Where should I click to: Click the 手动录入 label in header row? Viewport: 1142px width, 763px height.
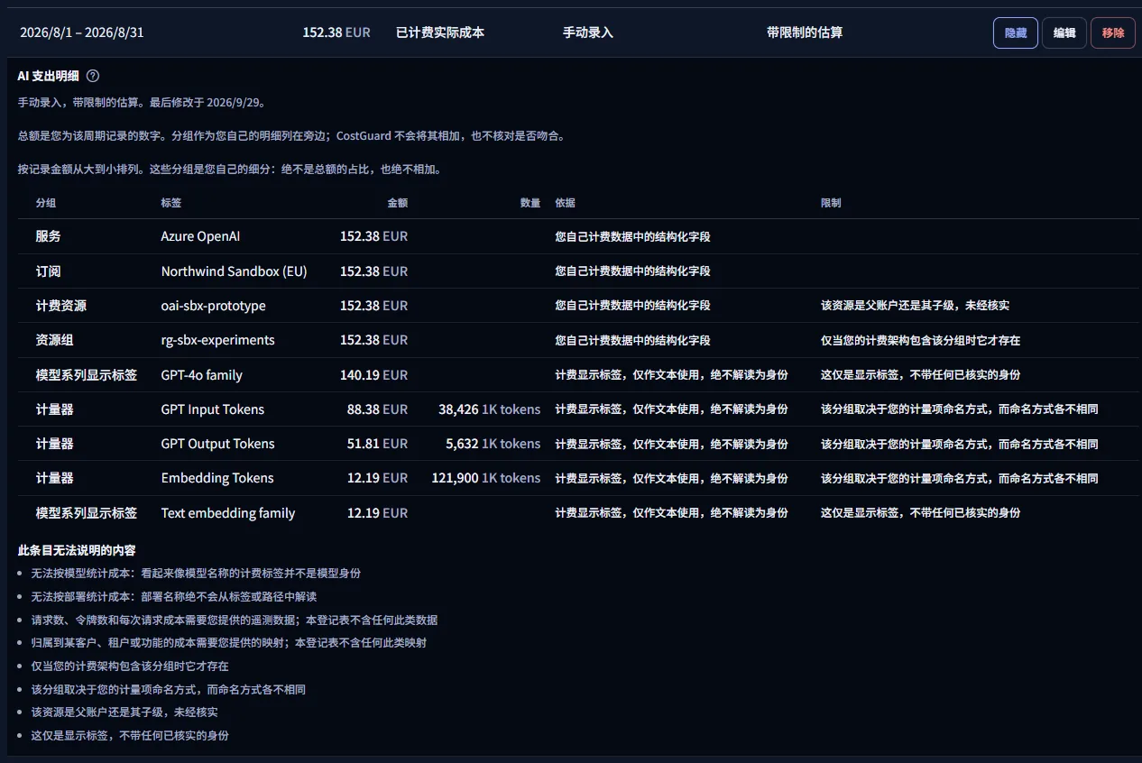click(588, 32)
